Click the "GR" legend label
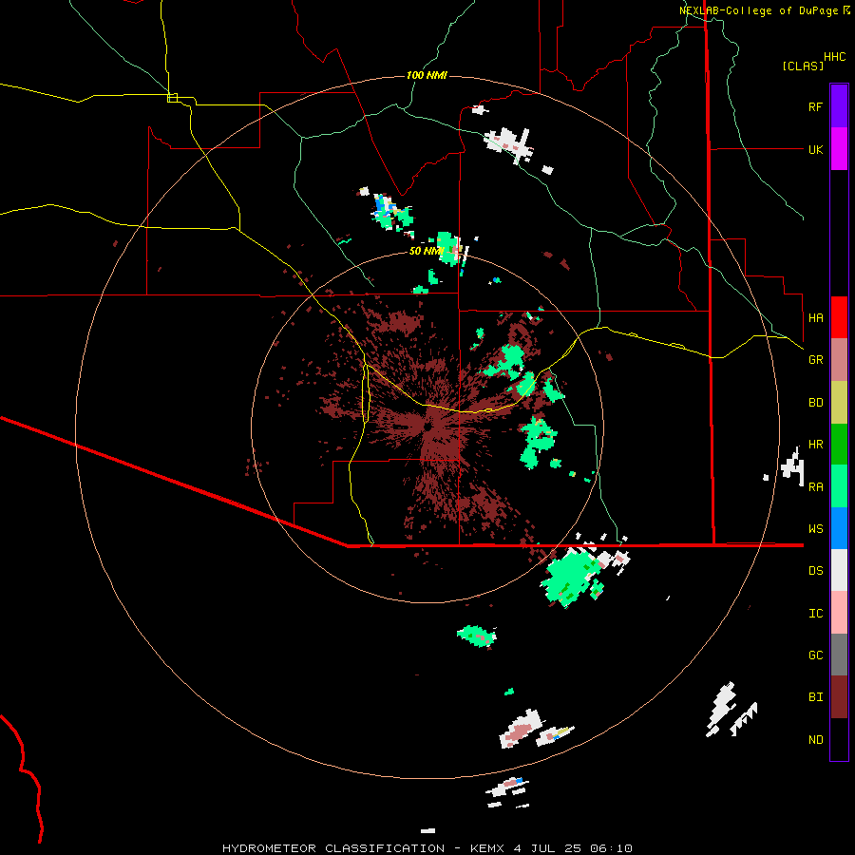 815,360
